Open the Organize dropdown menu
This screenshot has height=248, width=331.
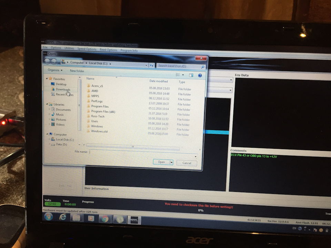(55, 70)
